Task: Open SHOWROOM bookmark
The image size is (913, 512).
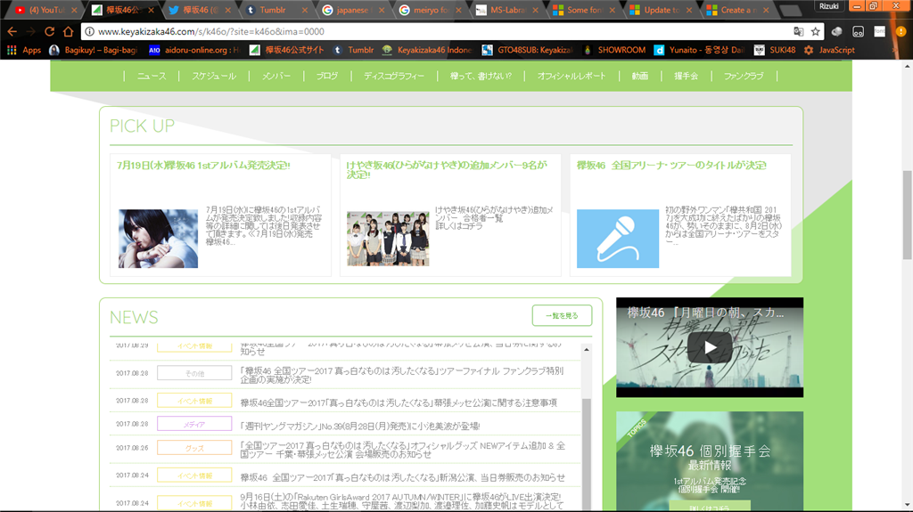Action: 613,50
